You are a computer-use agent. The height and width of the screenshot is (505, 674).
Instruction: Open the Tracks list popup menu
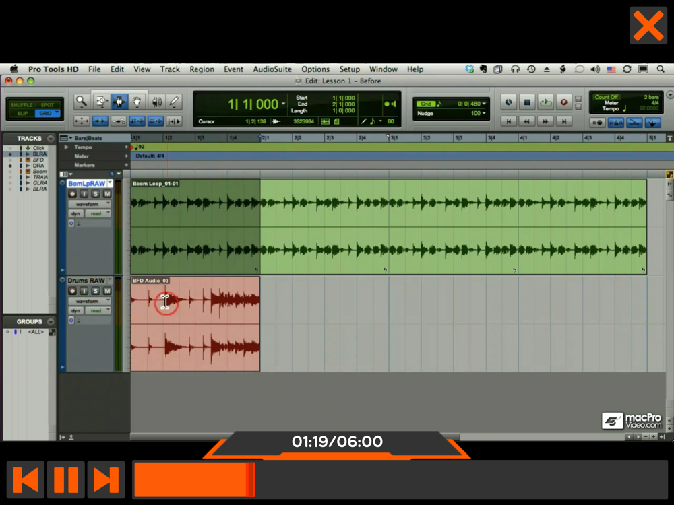pyautogui.click(x=51, y=139)
